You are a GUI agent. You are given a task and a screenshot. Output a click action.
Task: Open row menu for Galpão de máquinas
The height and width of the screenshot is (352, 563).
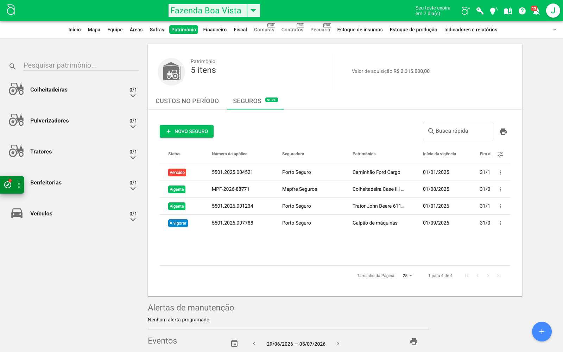coord(500,223)
